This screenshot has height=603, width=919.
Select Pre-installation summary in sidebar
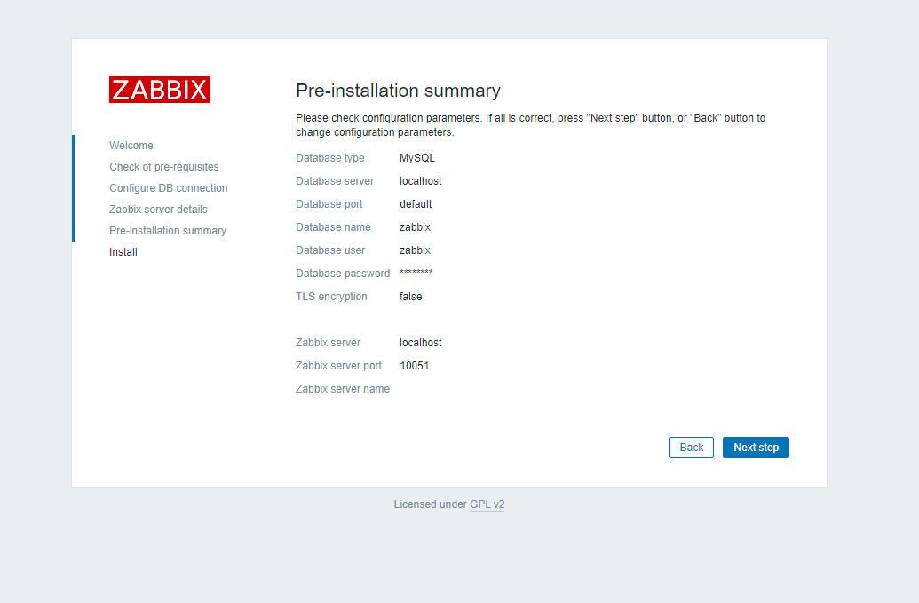click(x=168, y=230)
